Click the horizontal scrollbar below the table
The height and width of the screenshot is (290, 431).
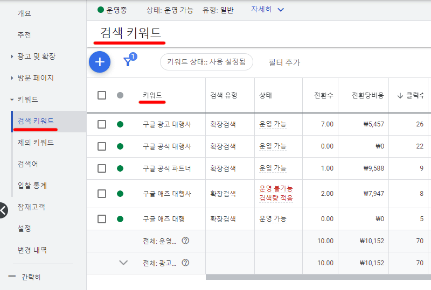318,277
